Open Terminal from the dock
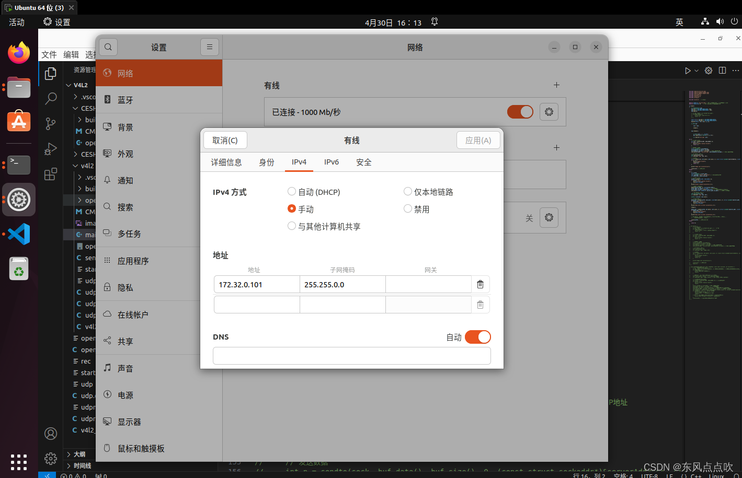The image size is (742, 478). click(19, 165)
